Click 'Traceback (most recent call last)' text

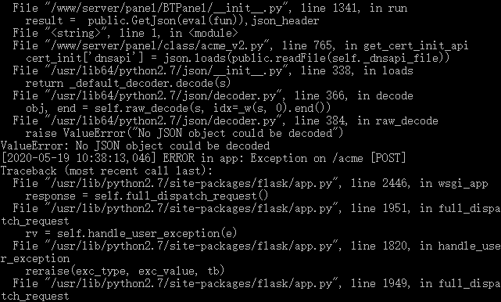coord(106,171)
